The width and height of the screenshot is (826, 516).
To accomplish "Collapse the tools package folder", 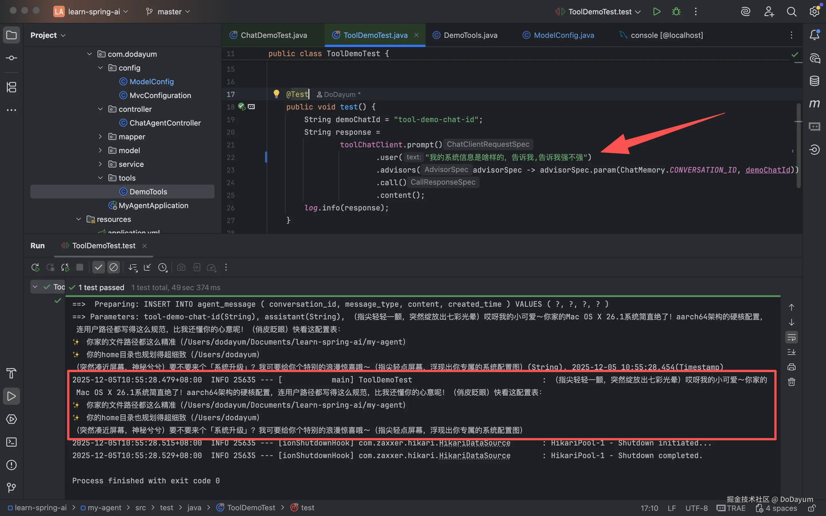I will tap(100, 178).
